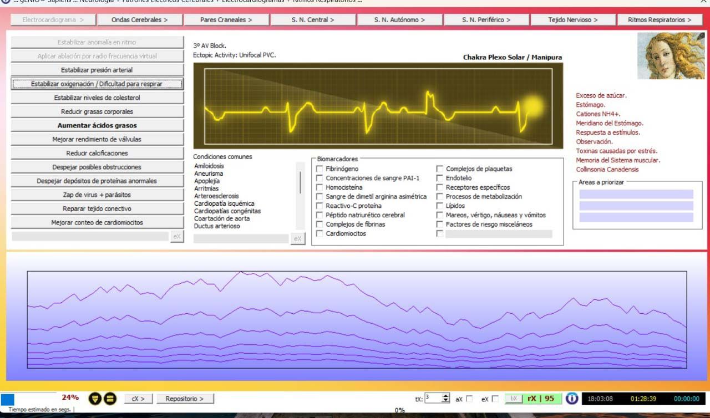Select Arritmias in Condiciones comunes list
The height and width of the screenshot is (418, 710).
206,188
